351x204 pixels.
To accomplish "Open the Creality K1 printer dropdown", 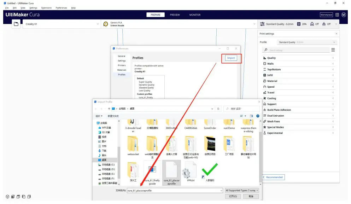I will click(62, 24).
